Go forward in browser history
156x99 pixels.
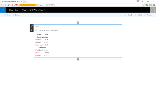[5, 5]
